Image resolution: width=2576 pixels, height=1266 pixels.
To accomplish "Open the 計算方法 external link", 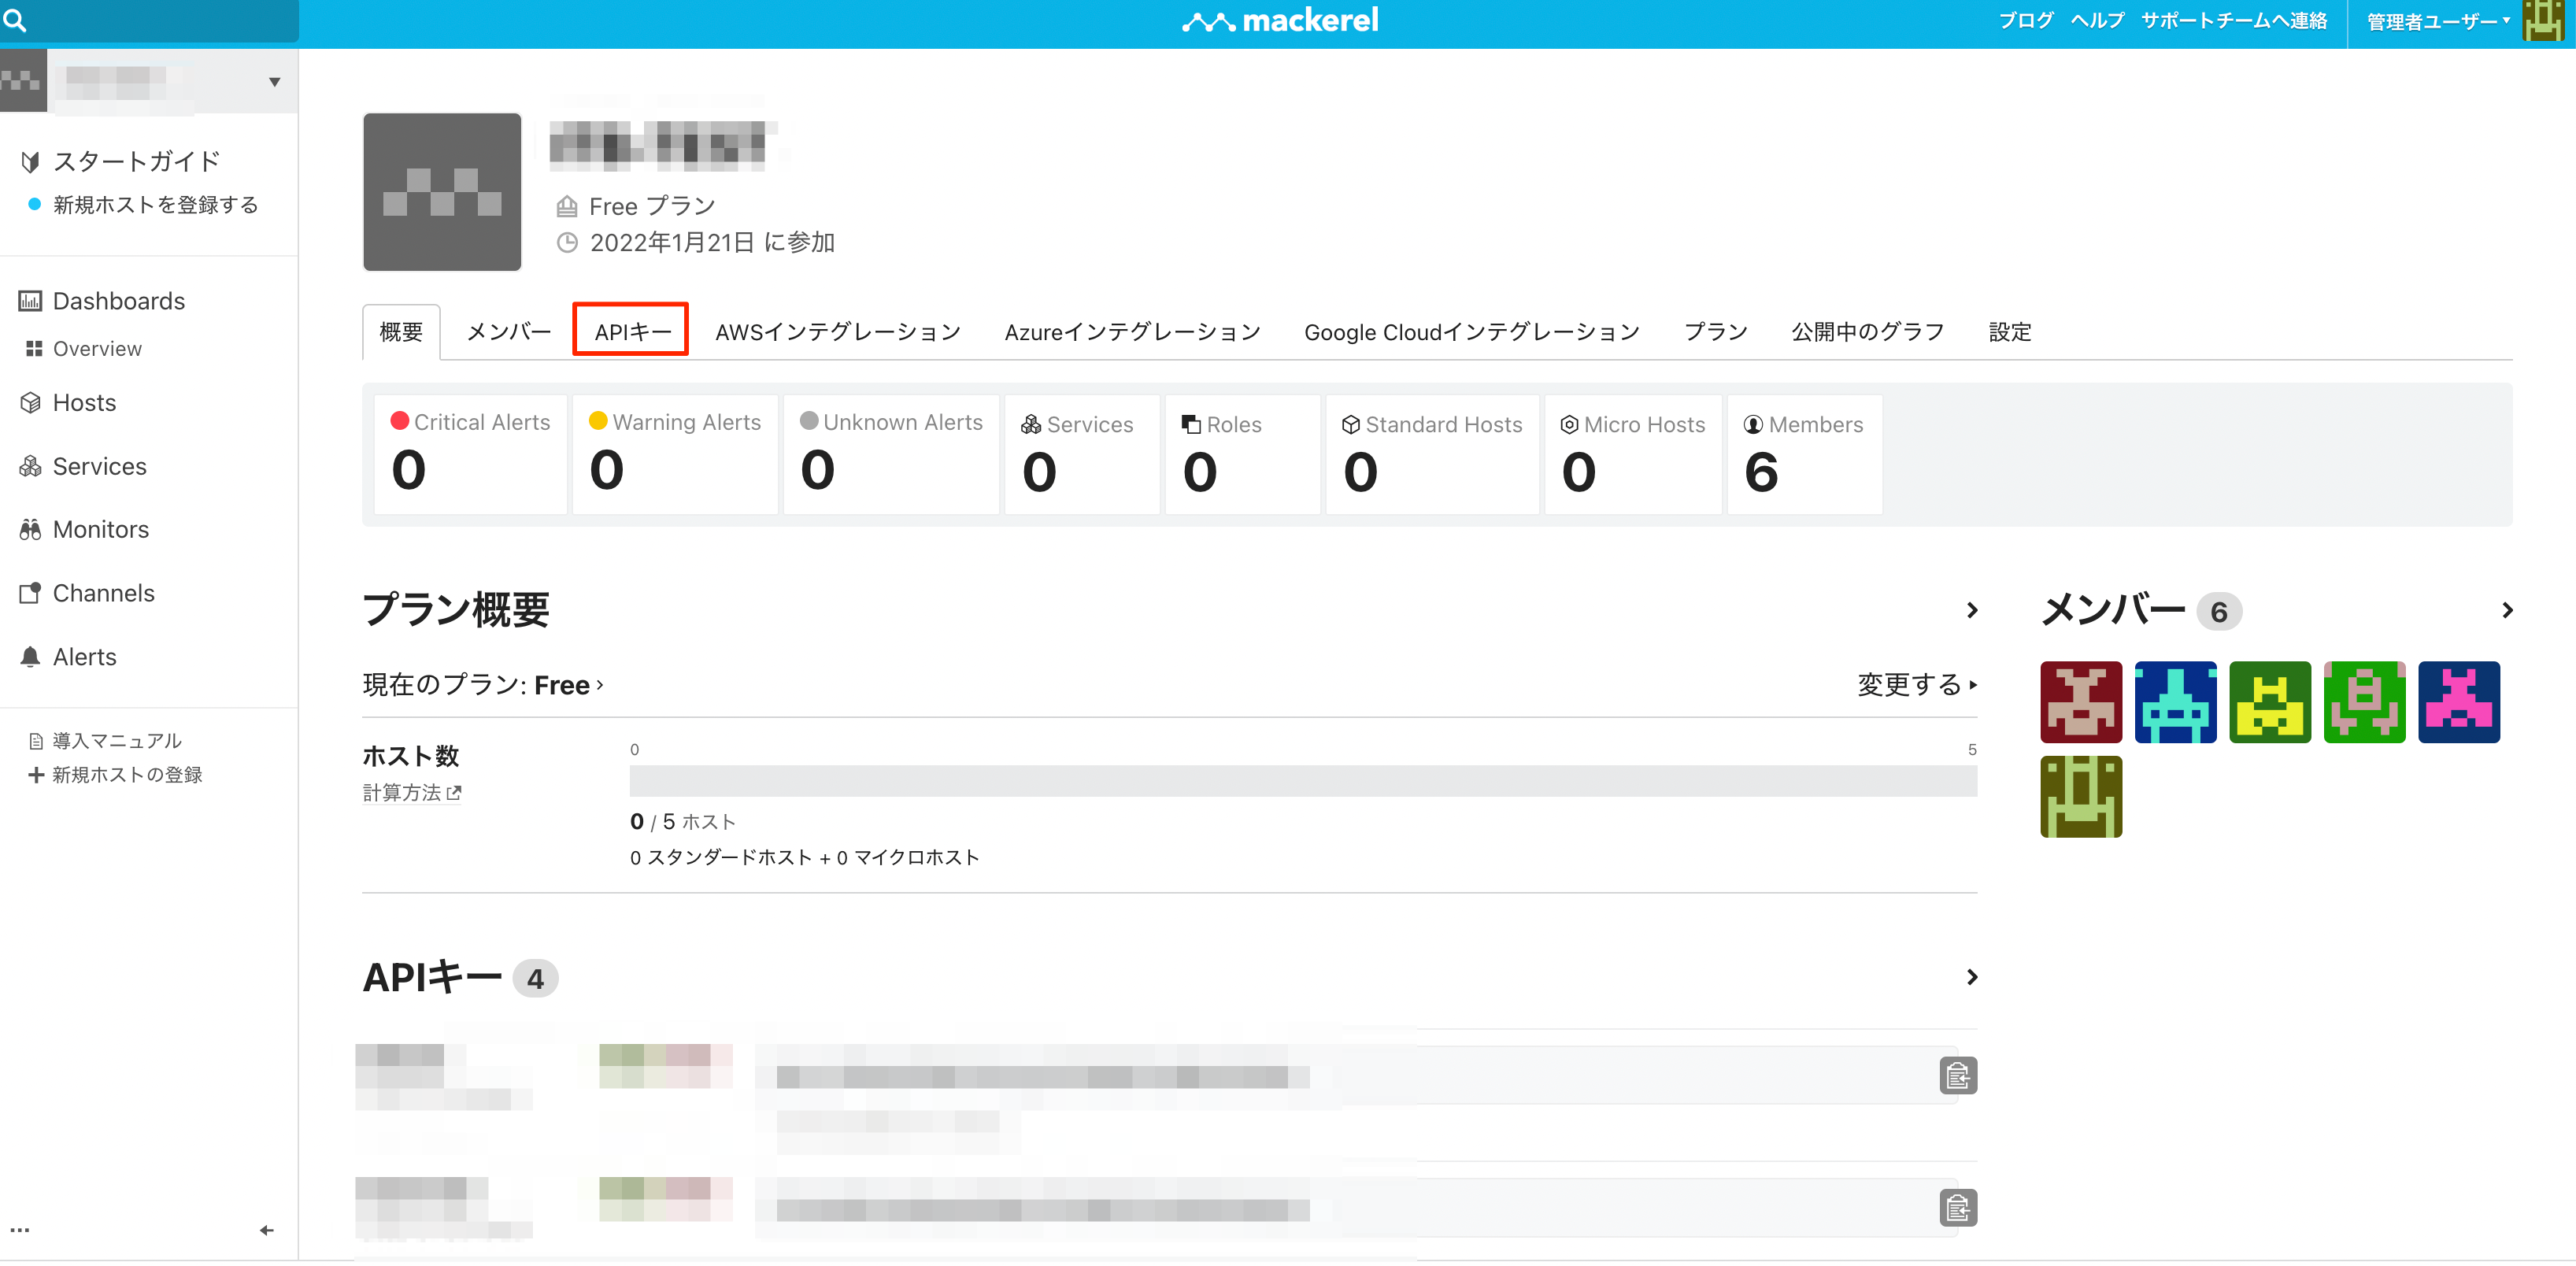I will click(x=411, y=793).
